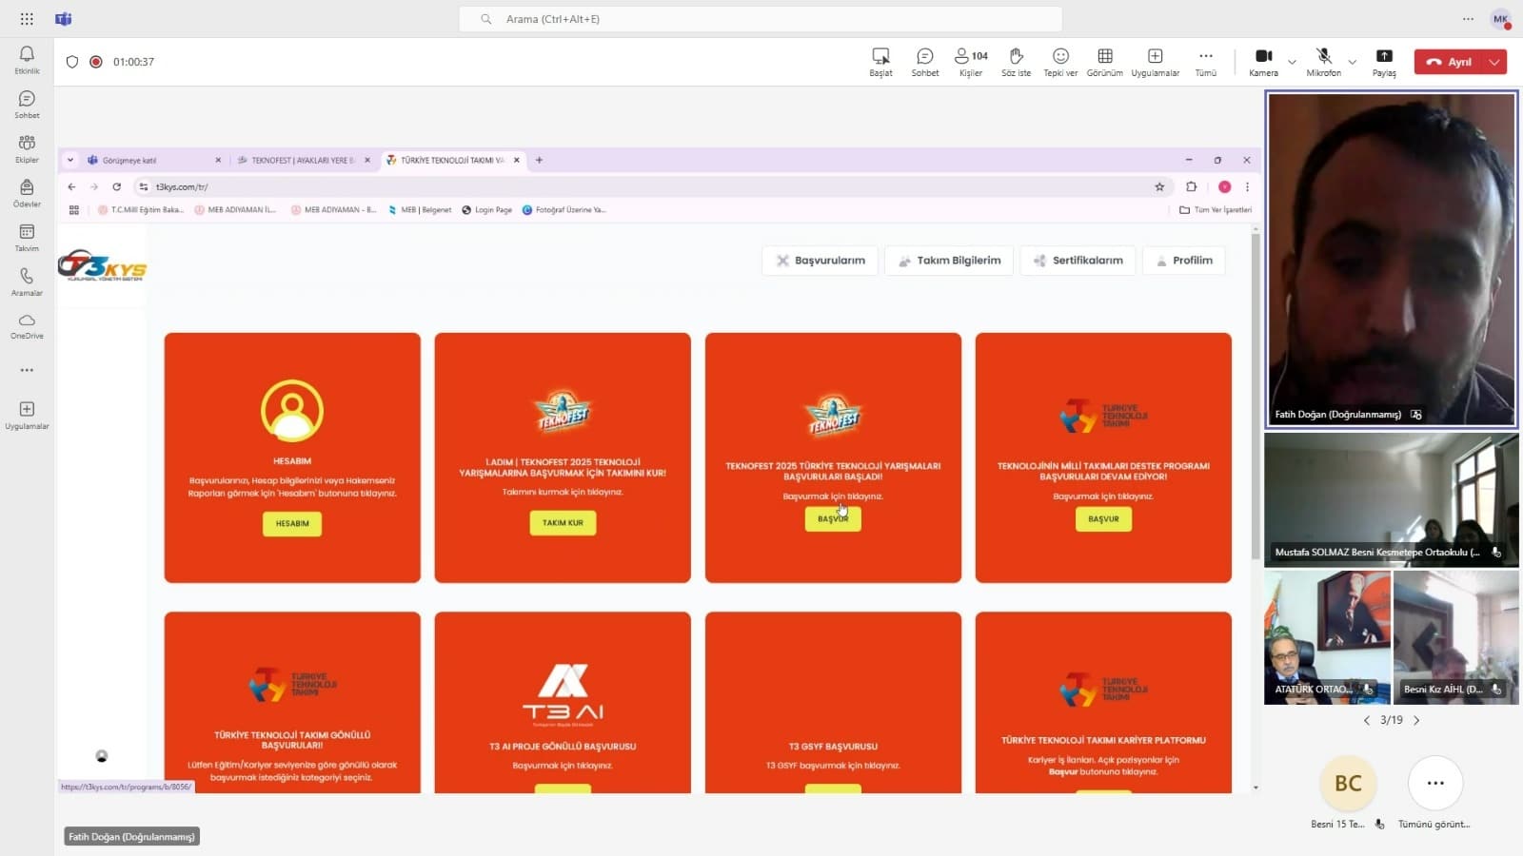Select the ATATÜRK ORTAO... video tile
The height and width of the screenshot is (856, 1523).
point(1327,637)
